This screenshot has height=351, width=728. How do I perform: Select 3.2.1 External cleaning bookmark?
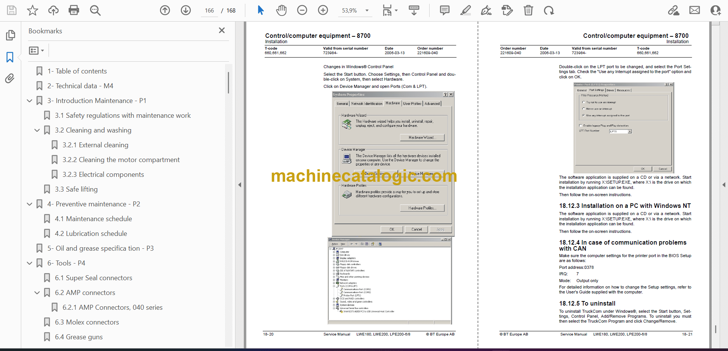96,145
